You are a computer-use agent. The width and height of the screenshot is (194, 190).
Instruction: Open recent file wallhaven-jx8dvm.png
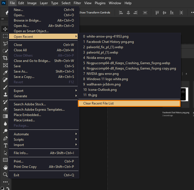pos(129,84)
